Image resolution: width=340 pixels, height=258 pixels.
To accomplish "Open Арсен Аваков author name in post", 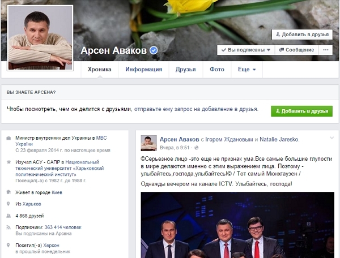I will click(179, 139).
